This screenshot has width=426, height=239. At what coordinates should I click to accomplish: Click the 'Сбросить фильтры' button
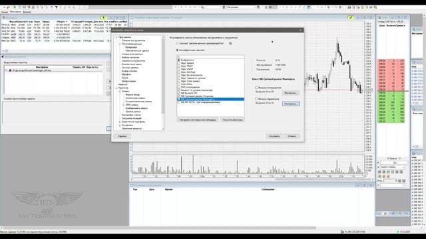pos(232,119)
